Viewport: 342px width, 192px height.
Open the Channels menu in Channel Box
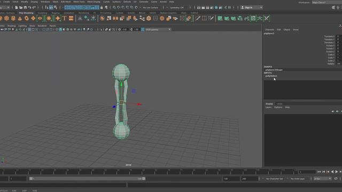[x=269, y=30]
